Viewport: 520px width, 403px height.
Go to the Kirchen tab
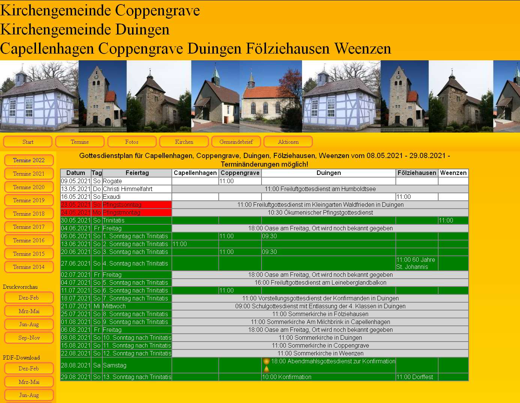pos(184,142)
